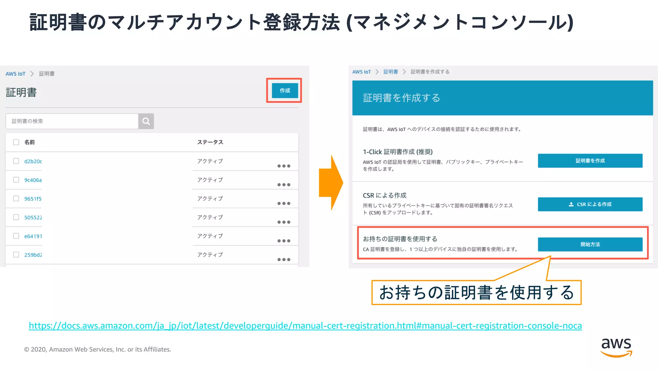658x370 pixels.
Task: Click AWS IoT breadcrumb in right panel
Action: [361, 72]
